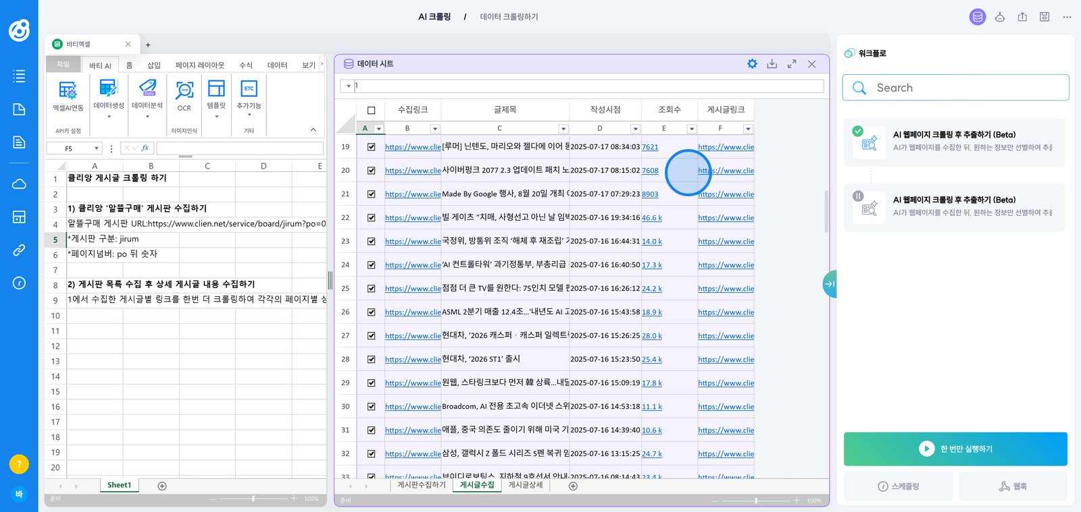The width and height of the screenshot is (1081, 512).
Task: Open the AI robot assistant icon
Action: (1000, 17)
